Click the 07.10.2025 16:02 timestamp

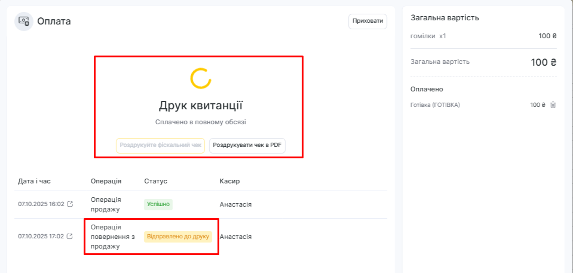click(41, 204)
